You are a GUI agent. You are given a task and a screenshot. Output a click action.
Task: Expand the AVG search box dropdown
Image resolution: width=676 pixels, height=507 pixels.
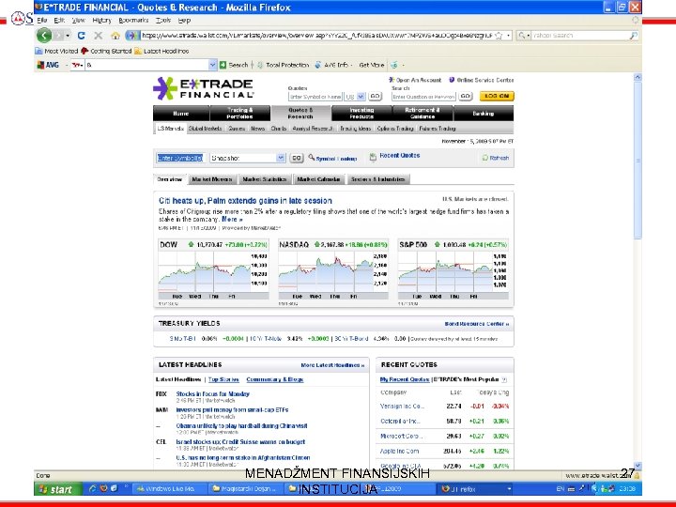tap(212, 65)
